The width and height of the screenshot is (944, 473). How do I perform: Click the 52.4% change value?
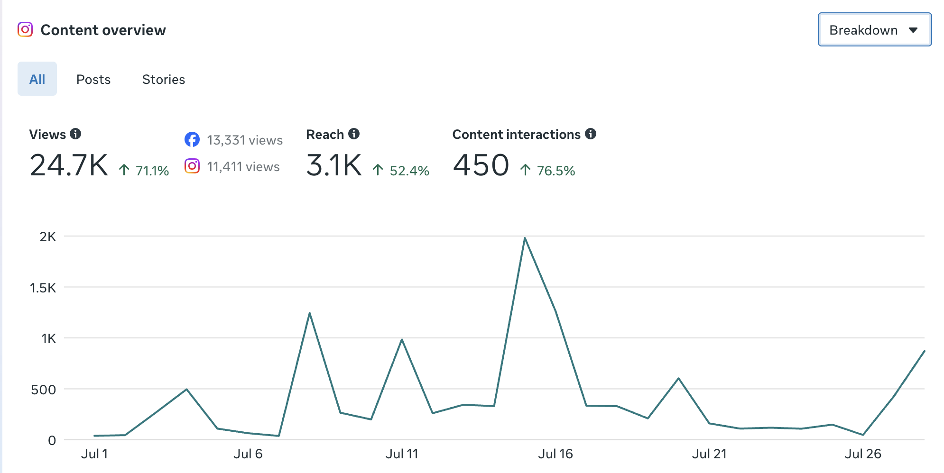tap(409, 171)
